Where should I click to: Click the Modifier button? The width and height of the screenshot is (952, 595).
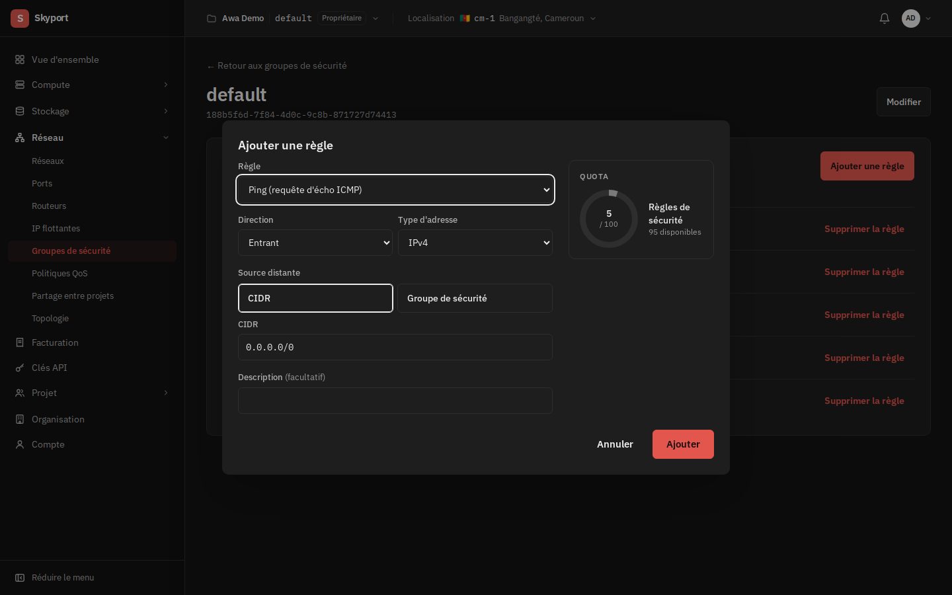tap(904, 102)
